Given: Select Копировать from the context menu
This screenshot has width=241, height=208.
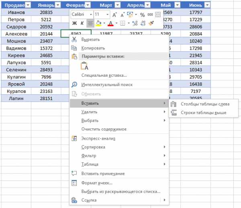Looking at the screenshot, I should [x=119, y=48].
